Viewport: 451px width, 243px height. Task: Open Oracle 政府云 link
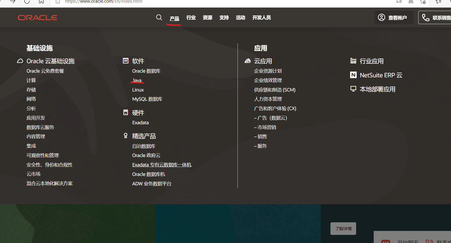146,155
